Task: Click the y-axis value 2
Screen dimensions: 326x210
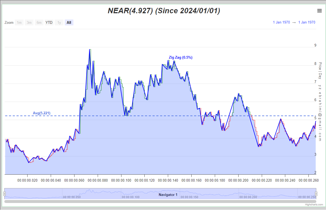Action: click(315, 173)
